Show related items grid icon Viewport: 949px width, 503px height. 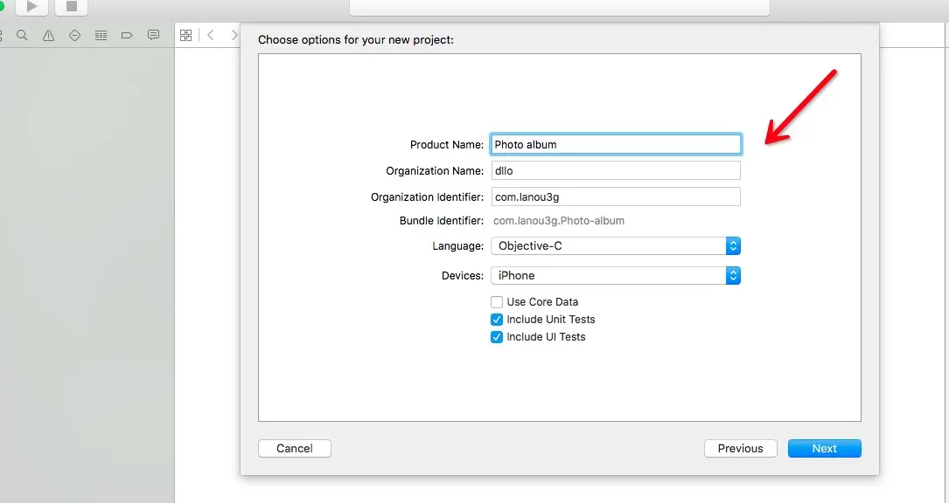pyautogui.click(x=185, y=36)
